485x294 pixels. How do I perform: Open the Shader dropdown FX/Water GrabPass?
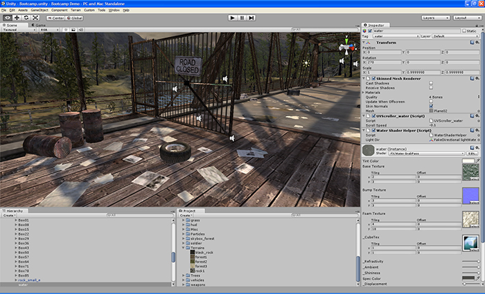click(x=426, y=153)
